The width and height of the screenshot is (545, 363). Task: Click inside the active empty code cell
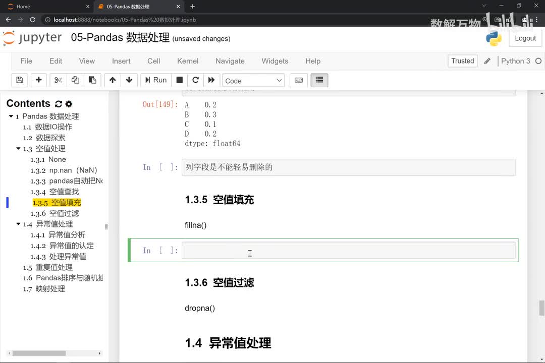(x=348, y=250)
